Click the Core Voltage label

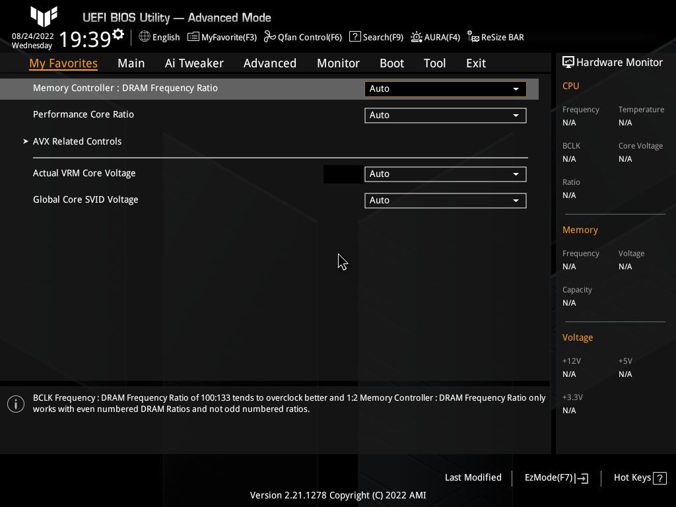pyautogui.click(x=640, y=146)
